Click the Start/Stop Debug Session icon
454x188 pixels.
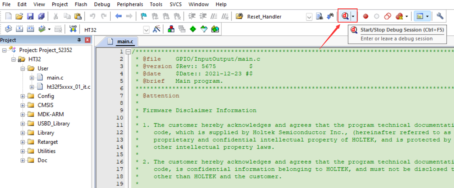tap(345, 16)
